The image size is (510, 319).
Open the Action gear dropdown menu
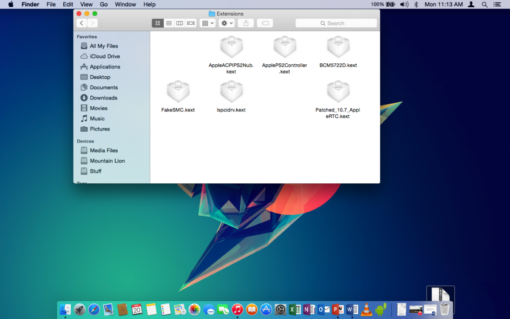coord(227,23)
